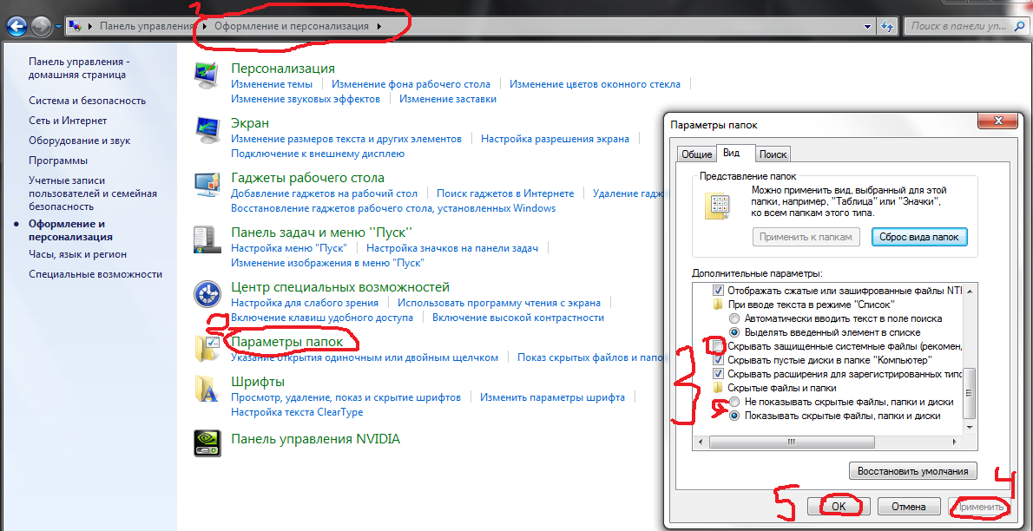This screenshot has height=531, width=1033.
Task: Select Не показывать скрытые файлы, папки и диски
Action: [734, 402]
